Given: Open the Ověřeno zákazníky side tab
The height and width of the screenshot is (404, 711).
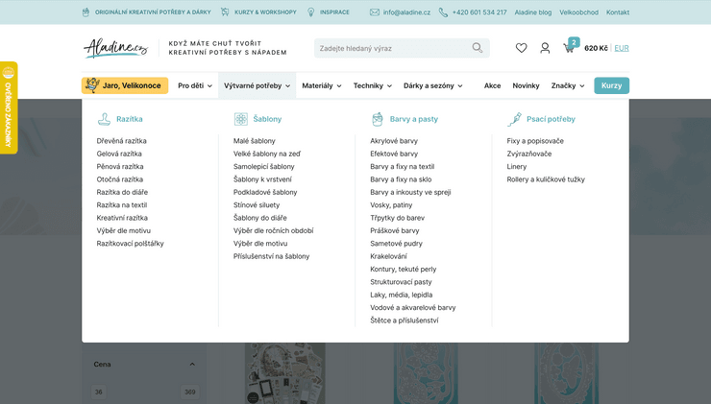Looking at the screenshot, I should [x=8, y=107].
